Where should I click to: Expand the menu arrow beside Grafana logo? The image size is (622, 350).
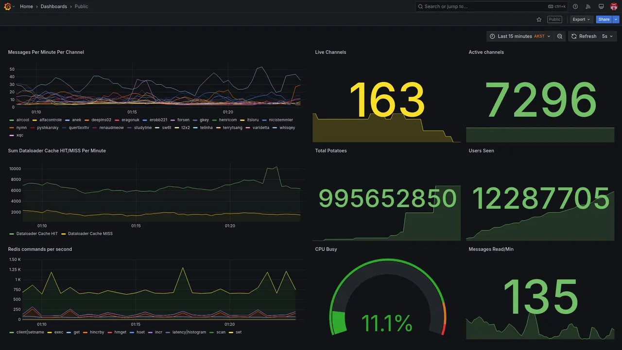(14, 6)
